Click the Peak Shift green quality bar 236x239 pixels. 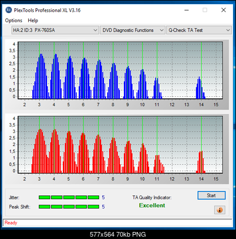tap(69, 207)
